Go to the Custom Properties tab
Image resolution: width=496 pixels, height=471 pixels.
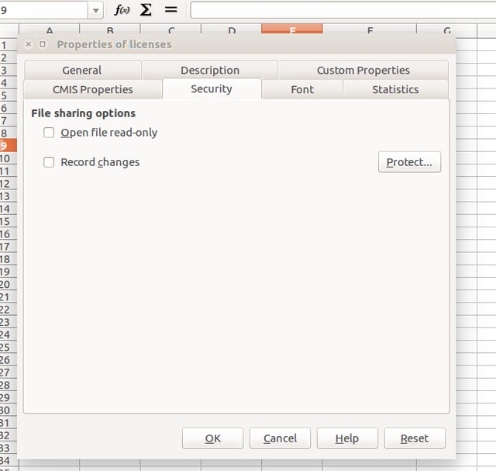pos(363,70)
